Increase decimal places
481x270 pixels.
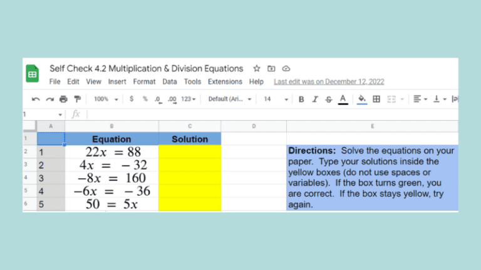[172, 99]
